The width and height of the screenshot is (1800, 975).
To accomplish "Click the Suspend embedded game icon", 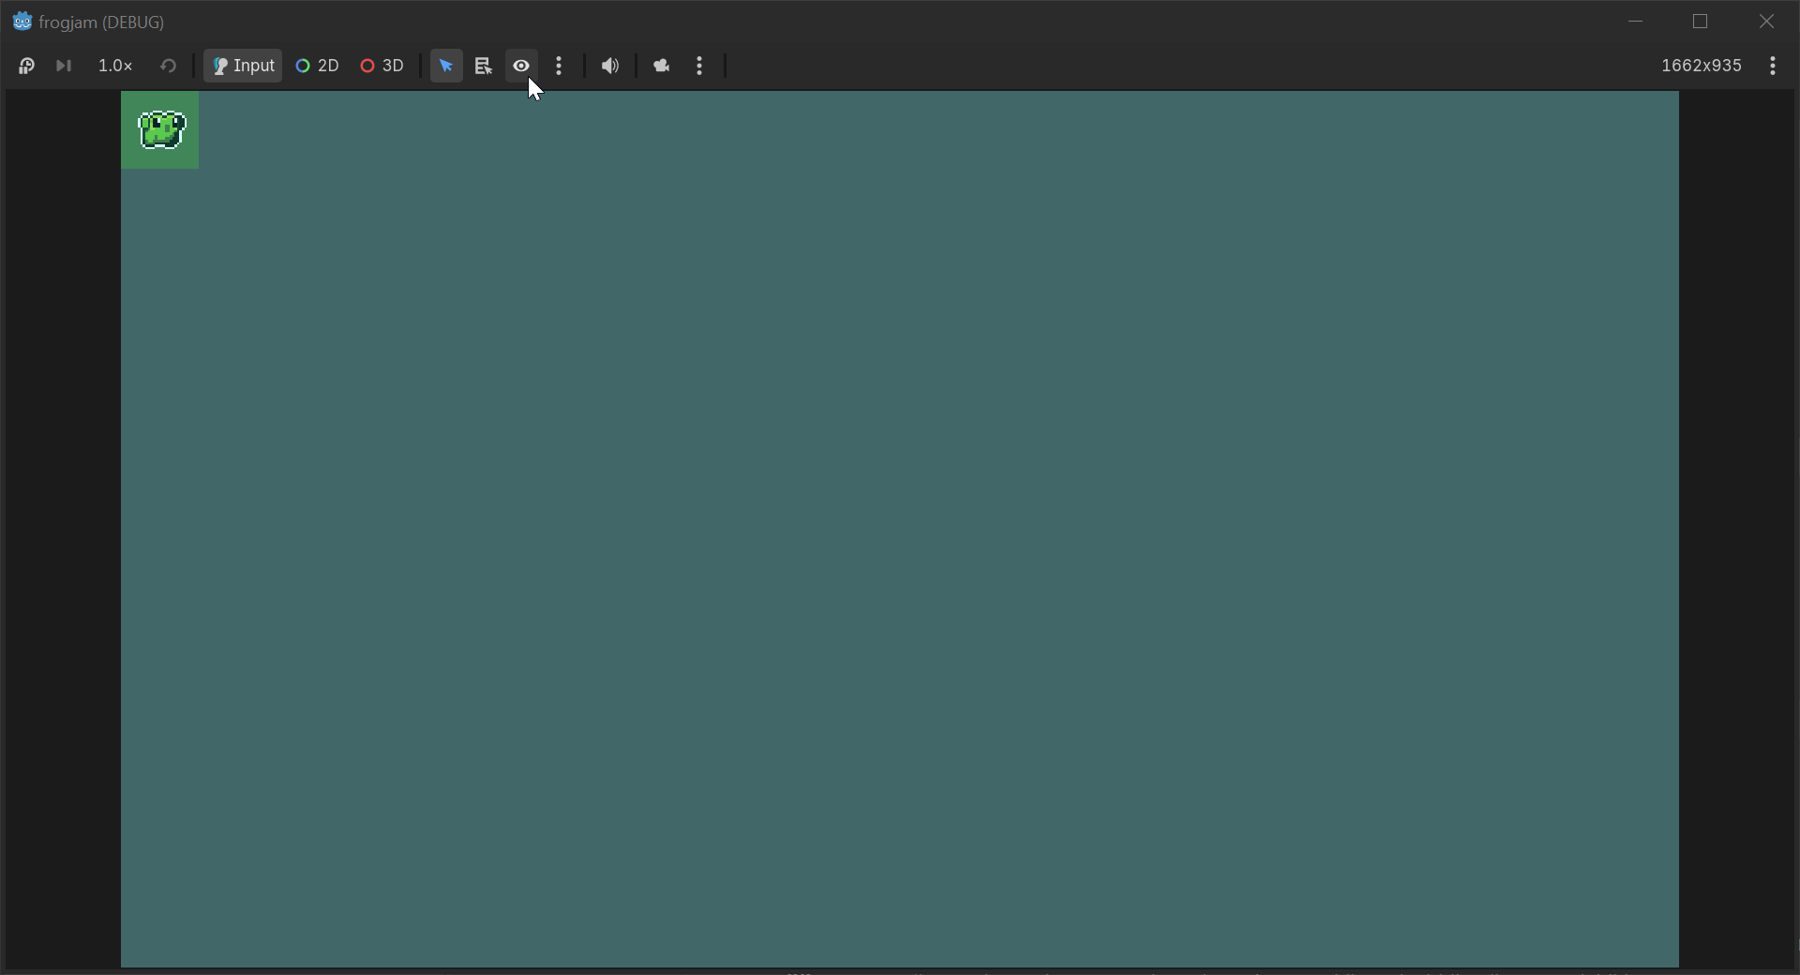I will point(26,66).
